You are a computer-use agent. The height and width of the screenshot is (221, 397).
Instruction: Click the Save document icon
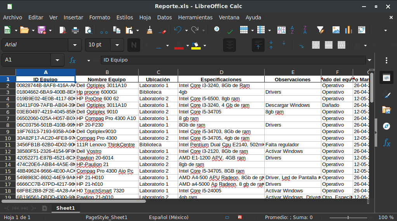click(42, 30)
